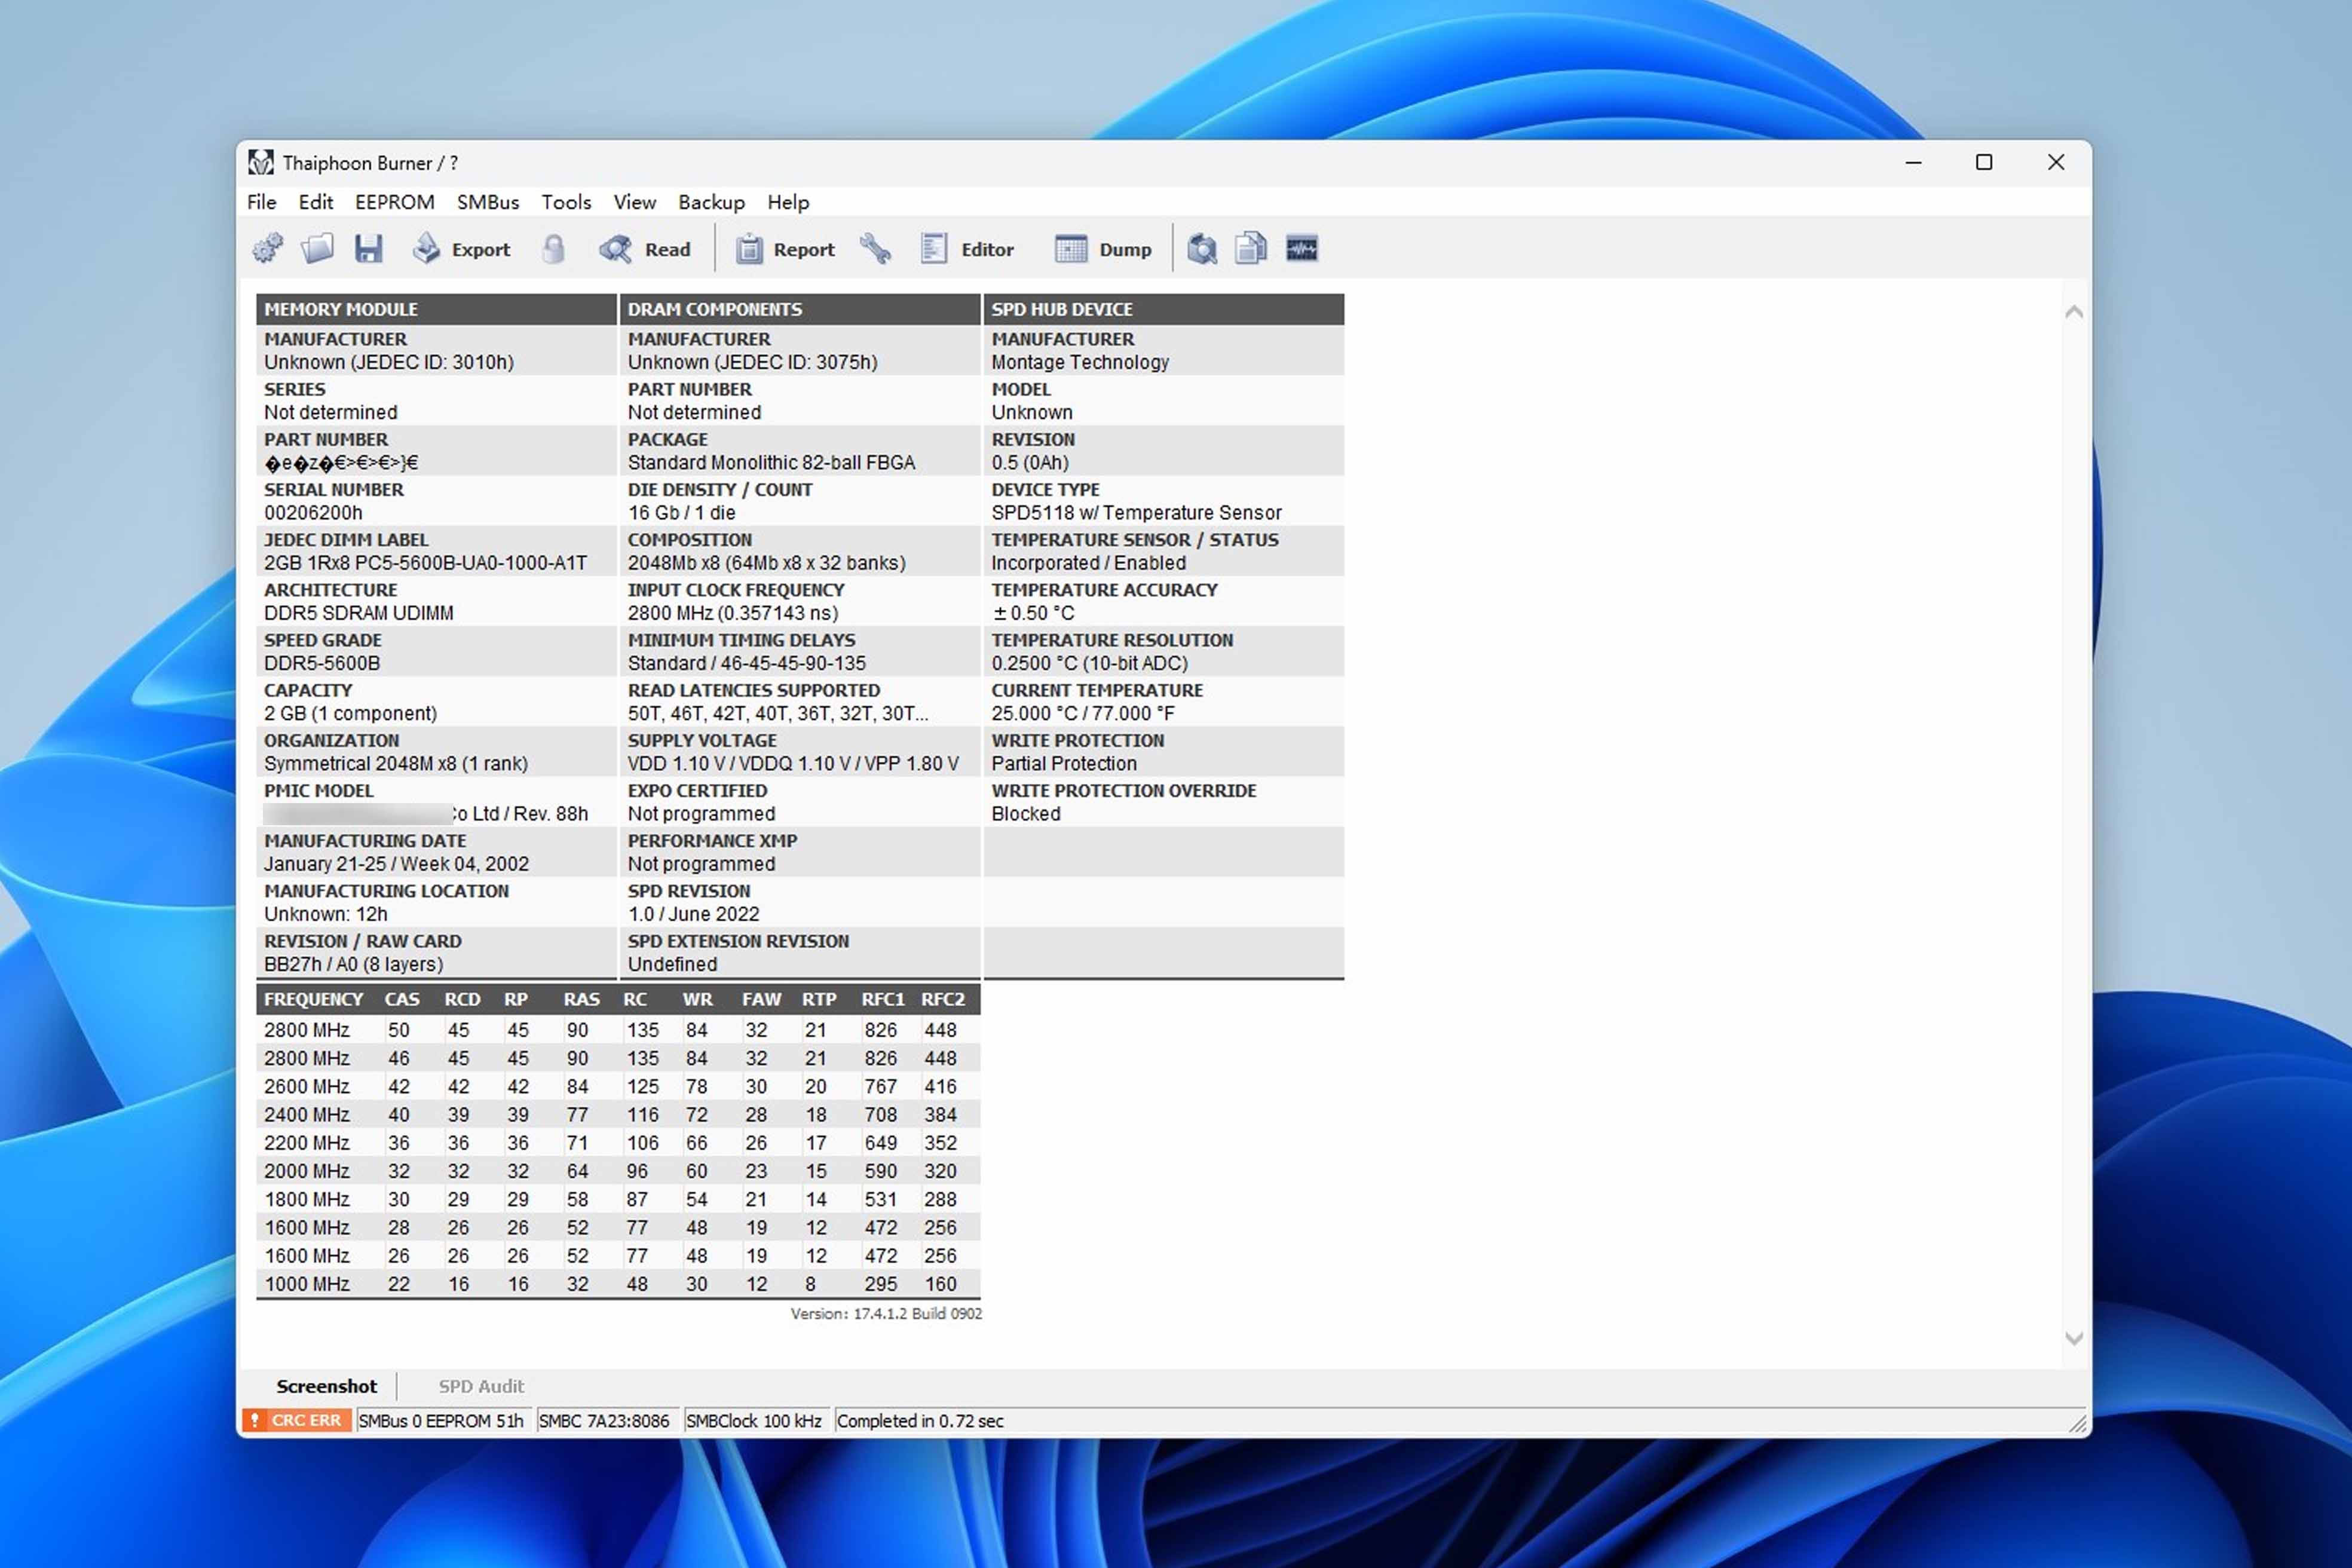Click the 16 Gb / 1 die value

[681, 513]
